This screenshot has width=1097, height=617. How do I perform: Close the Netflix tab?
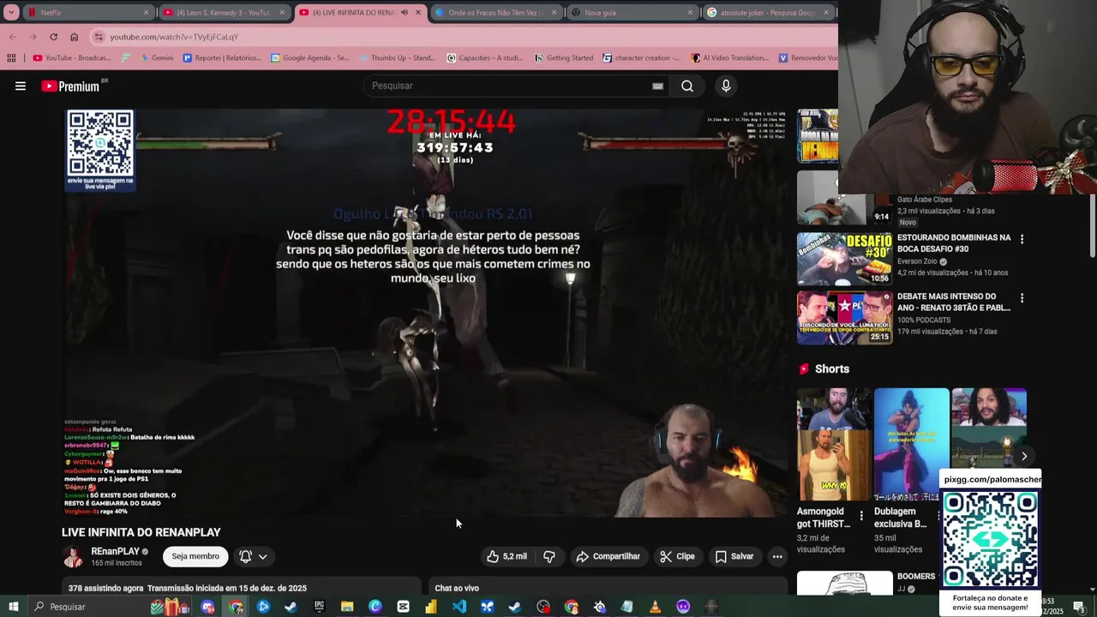(147, 13)
